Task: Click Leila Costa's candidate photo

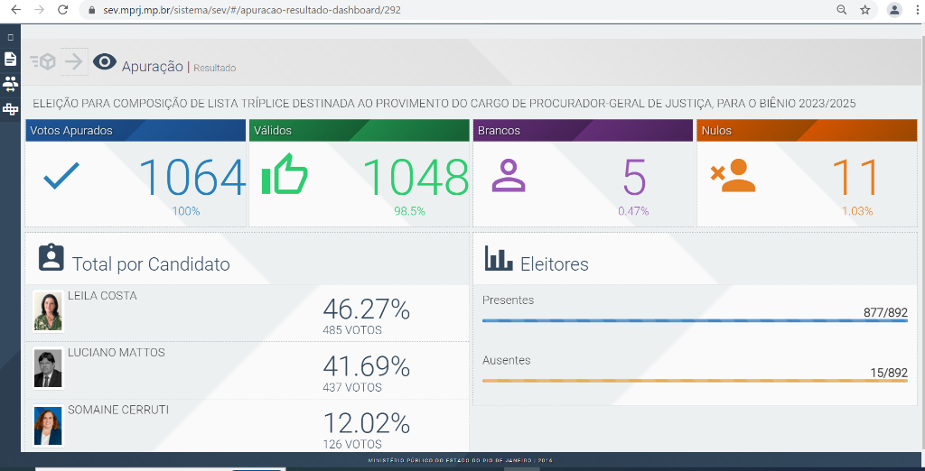Action: (48, 311)
